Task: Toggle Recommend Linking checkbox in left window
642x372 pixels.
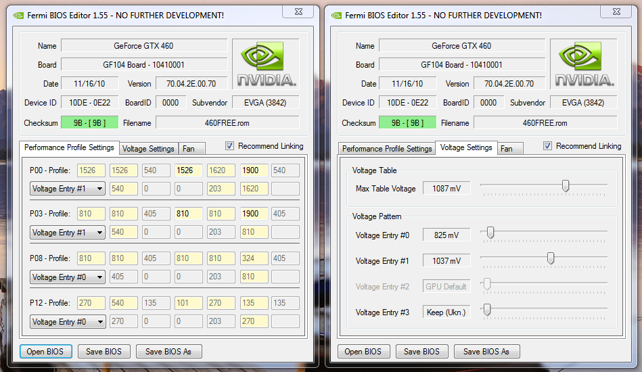Action: tap(230, 146)
